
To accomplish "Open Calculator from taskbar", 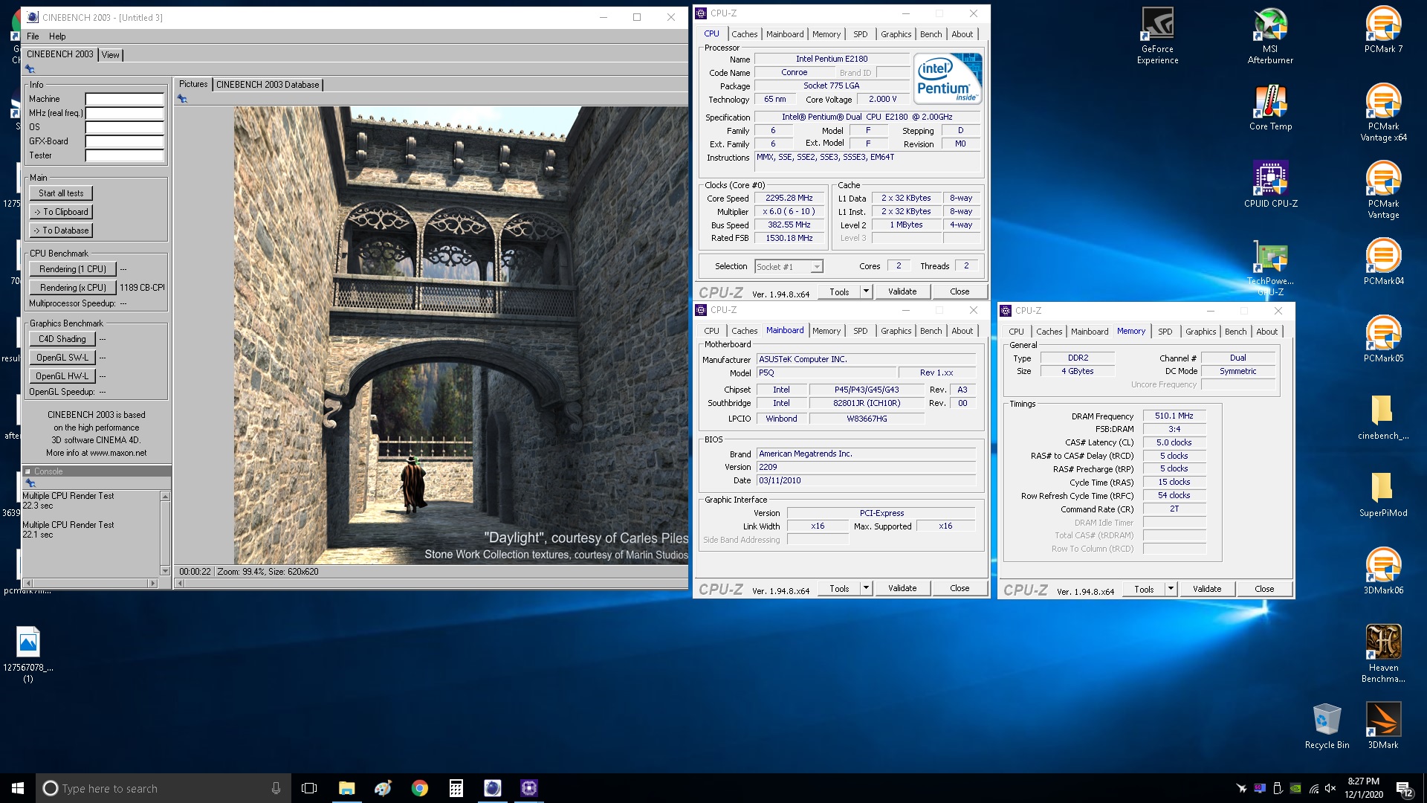I will [x=456, y=788].
